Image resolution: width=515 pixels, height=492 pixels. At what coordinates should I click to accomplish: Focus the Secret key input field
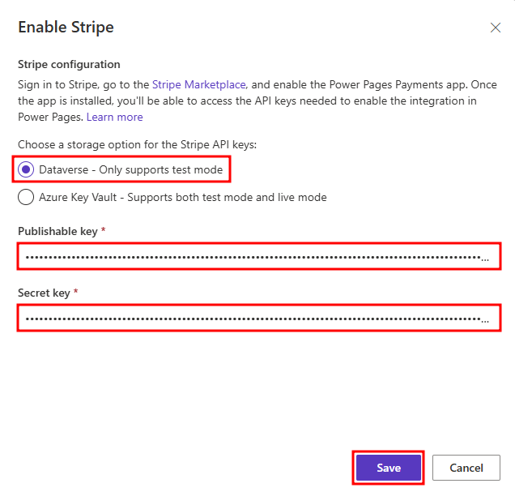pyautogui.click(x=251, y=319)
